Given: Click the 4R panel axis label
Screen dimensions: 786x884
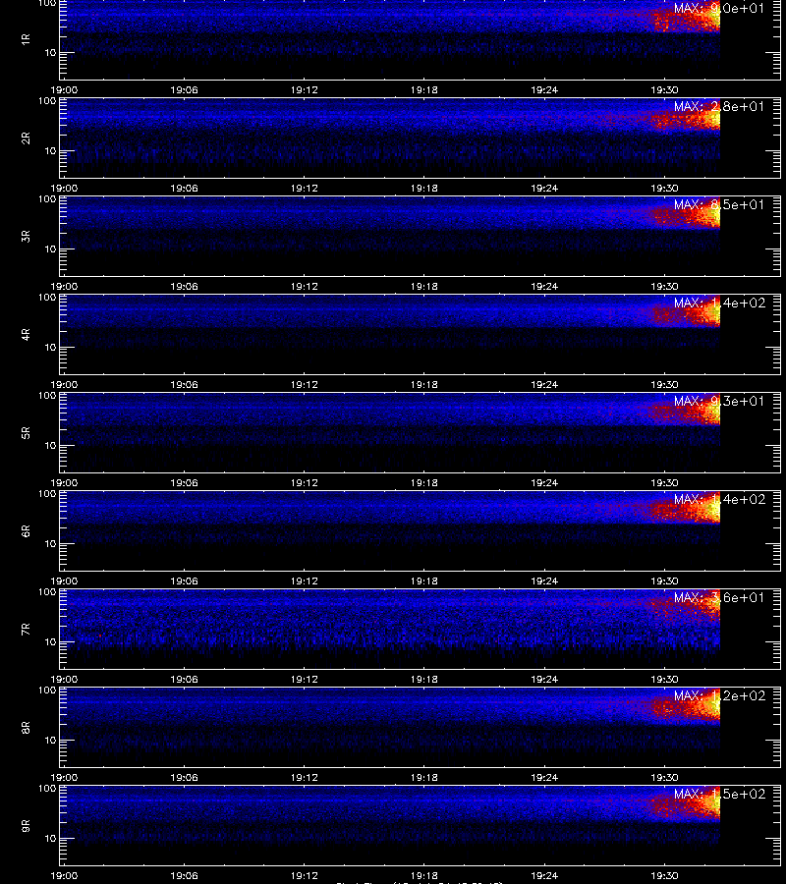Looking at the screenshot, I should point(26,334).
